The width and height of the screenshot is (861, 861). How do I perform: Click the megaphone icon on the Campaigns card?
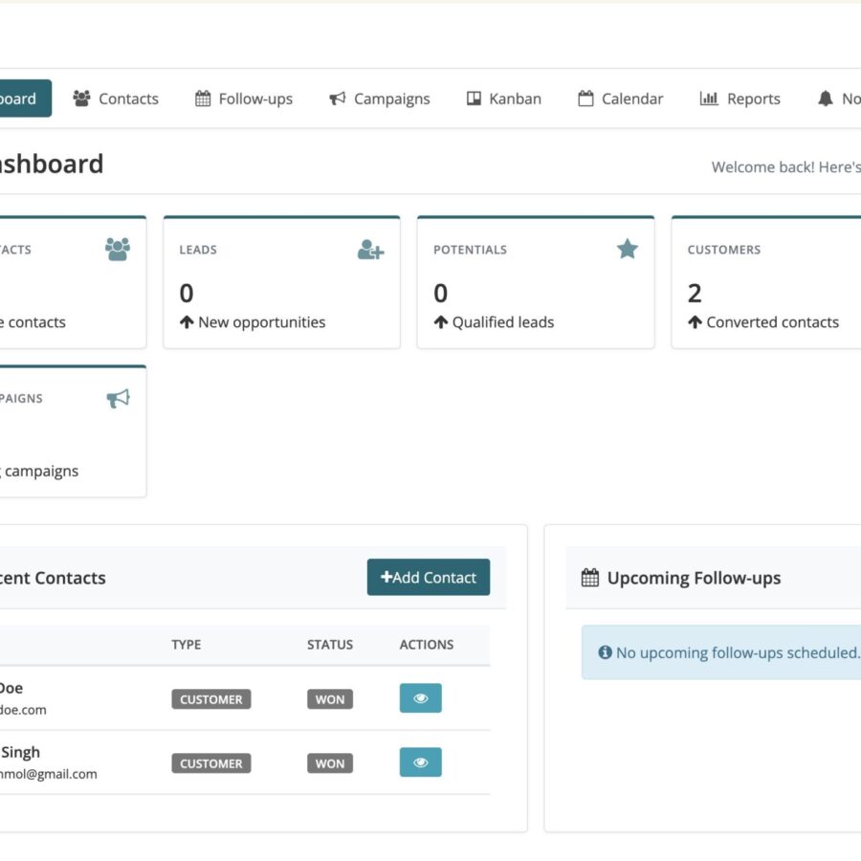(x=117, y=399)
